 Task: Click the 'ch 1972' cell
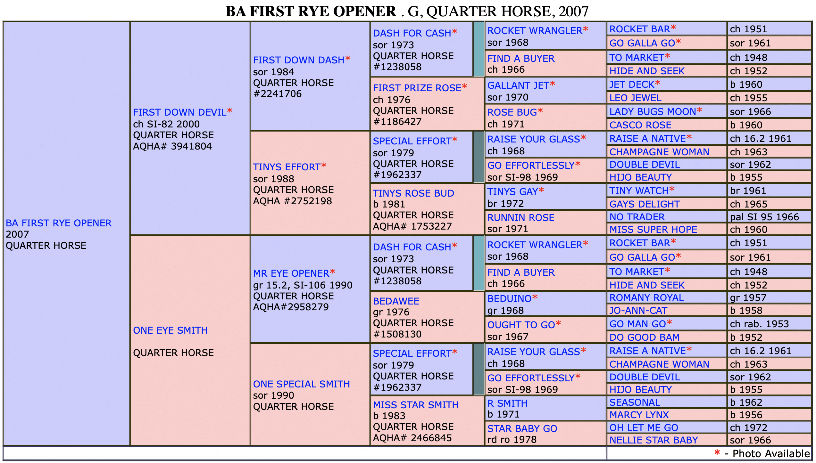tap(769, 427)
